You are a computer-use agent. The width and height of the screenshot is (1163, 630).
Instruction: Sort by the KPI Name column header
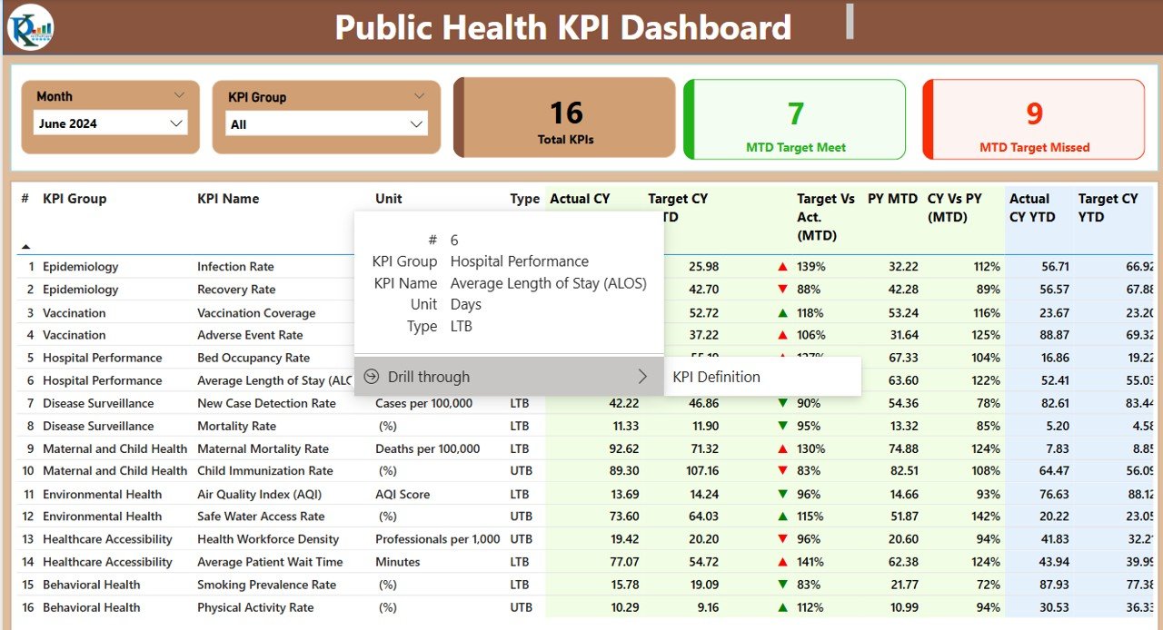pyautogui.click(x=228, y=199)
